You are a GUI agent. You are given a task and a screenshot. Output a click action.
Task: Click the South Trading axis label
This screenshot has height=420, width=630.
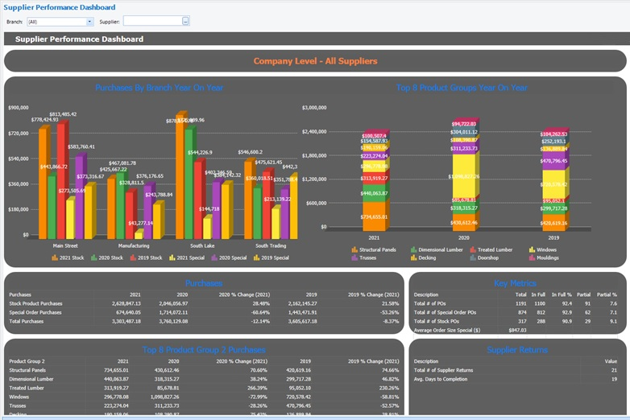click(x=271, y=245)
